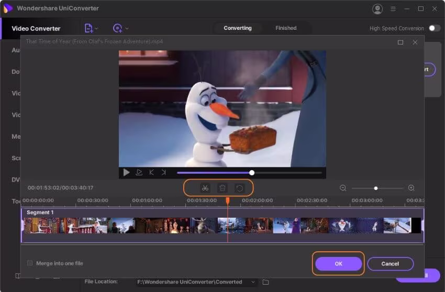Image resolution: width=445 pixels, height=292 pixels.
Task: Cancel the trim dialog
Action: [x=390, y=264]
